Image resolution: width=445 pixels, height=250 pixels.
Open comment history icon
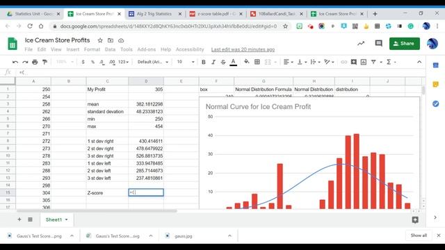coord(378,43)
